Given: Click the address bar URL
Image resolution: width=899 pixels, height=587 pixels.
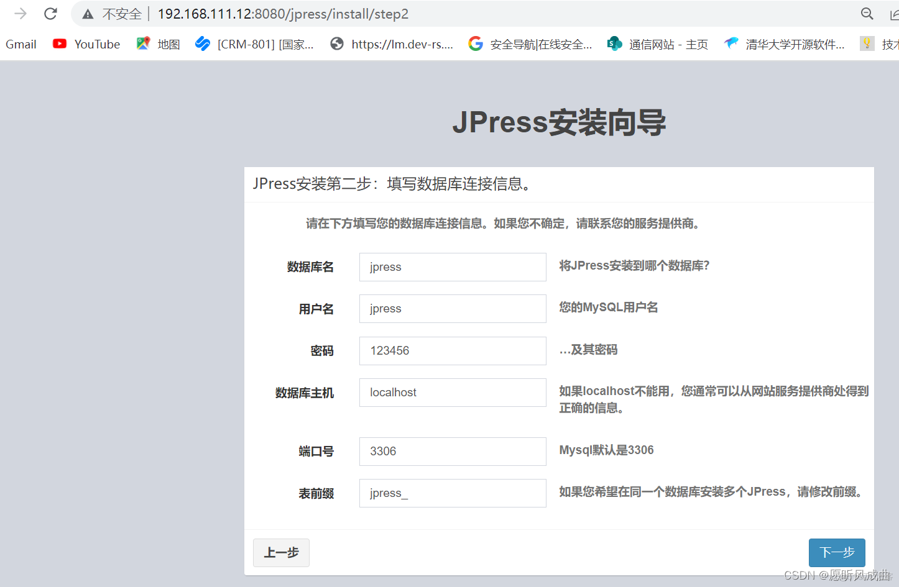Looking at the screenshot, I should pos(283,14).
